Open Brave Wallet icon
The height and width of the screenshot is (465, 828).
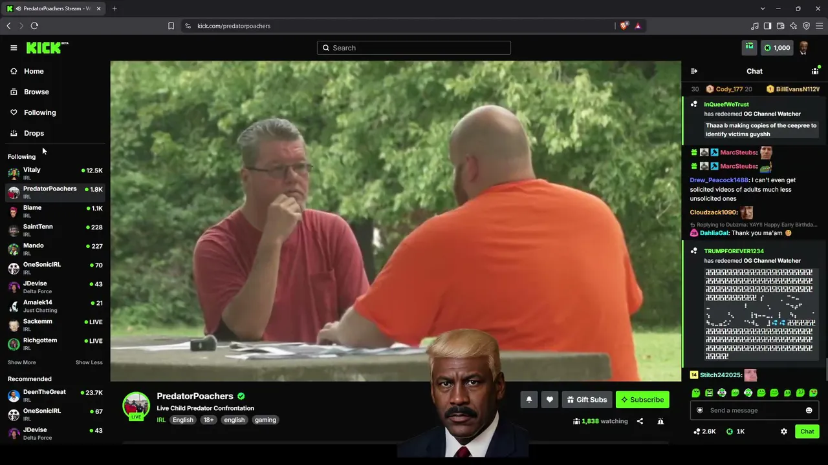781,26
